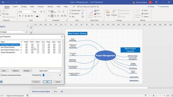Click the Undo arrow in title bar
Viewport: 173px width, 97px height.
click(3, 2)
